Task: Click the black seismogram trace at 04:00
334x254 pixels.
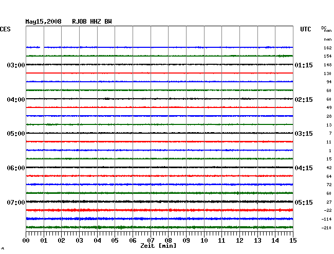Action: coord(159,99)
